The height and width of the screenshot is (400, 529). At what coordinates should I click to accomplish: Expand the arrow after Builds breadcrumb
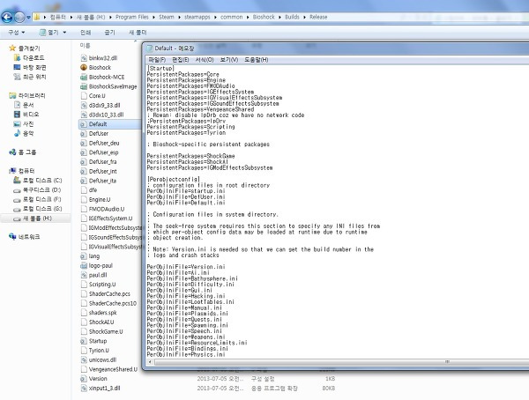304,17
